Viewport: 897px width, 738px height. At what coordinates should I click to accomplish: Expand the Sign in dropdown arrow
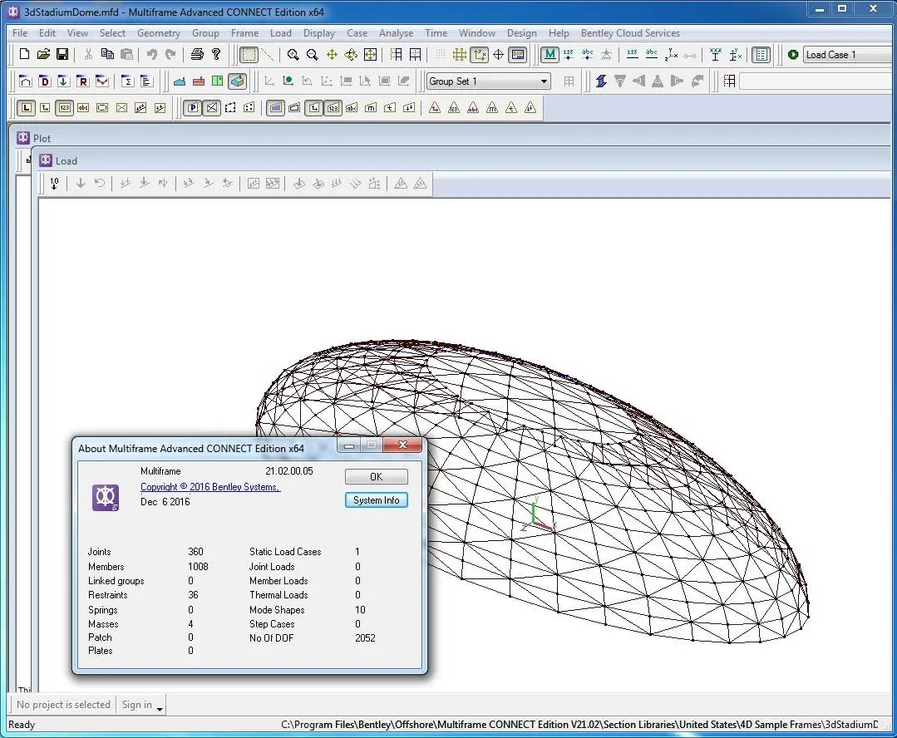pos(160,708)
